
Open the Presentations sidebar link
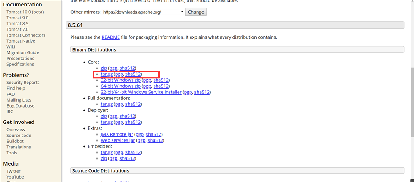tap(20, 58)
